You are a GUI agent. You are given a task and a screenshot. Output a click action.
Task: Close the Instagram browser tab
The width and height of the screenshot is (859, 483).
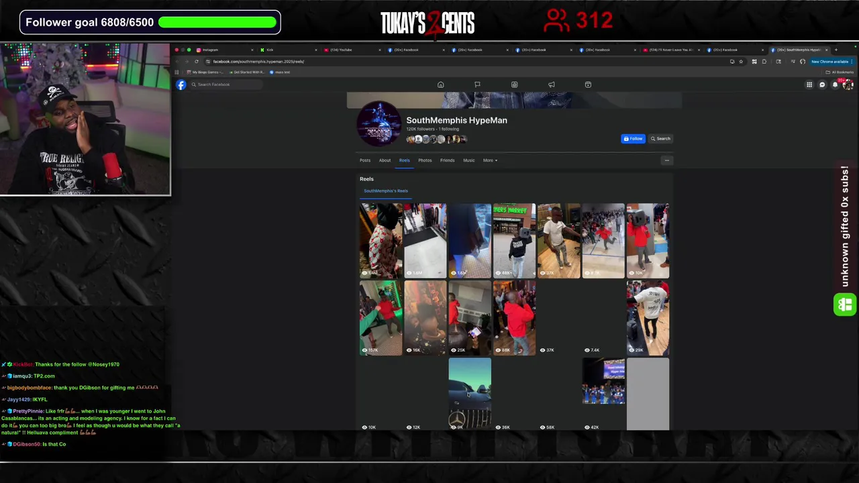(x=252, y=50)
